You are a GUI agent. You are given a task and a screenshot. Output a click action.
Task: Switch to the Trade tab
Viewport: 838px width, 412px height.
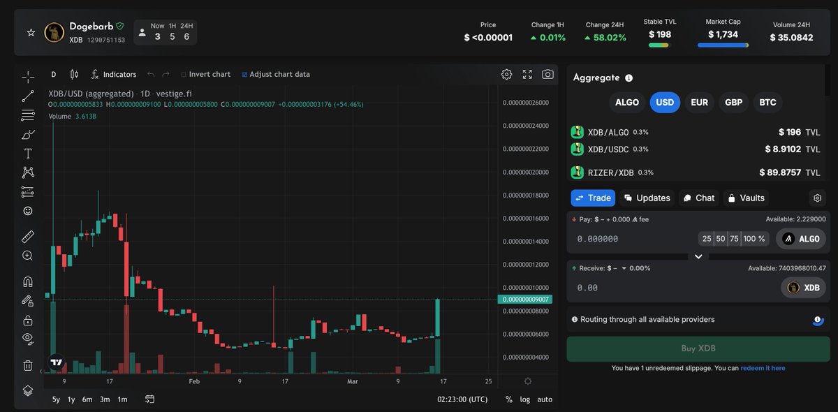(x=593, y=198)
